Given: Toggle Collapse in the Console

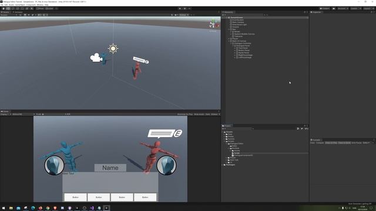Looking at the screenshot, I should point(320,143).
